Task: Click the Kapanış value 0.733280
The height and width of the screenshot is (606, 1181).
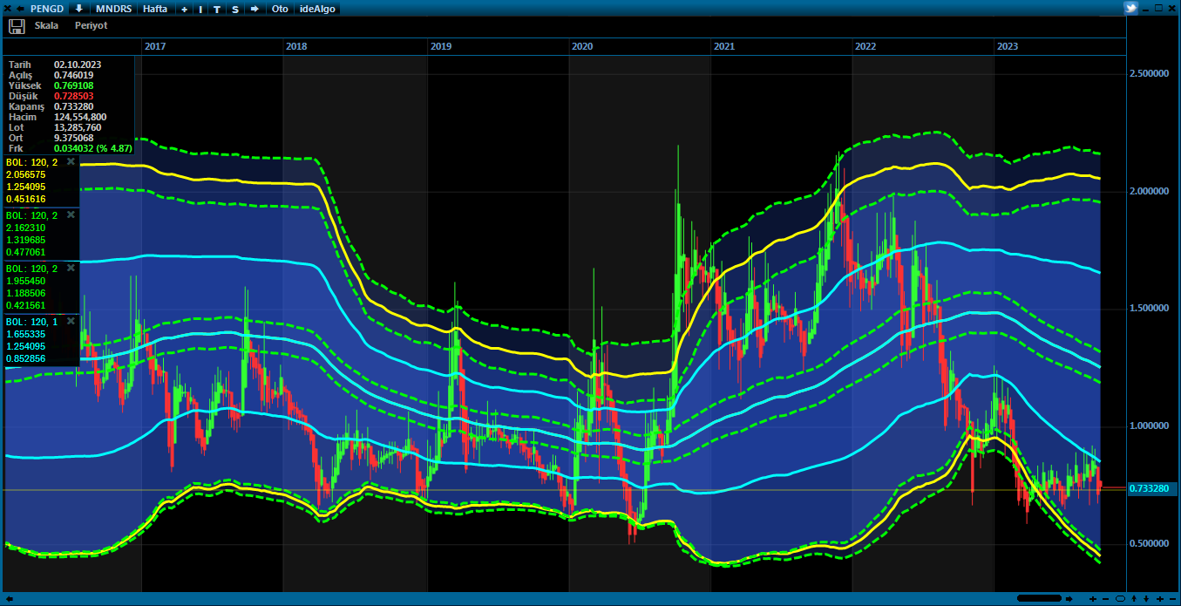Action: point(73,106)
